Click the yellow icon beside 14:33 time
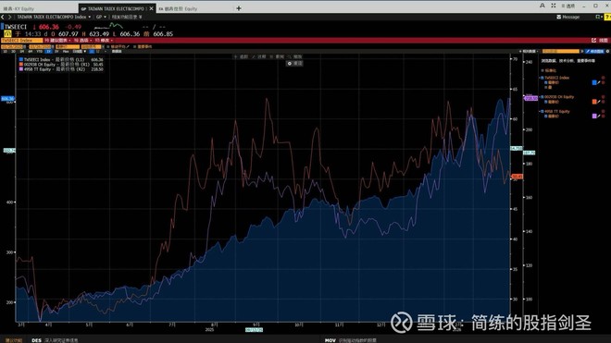Viewport: 611px width, 343px height. (7, 34)
